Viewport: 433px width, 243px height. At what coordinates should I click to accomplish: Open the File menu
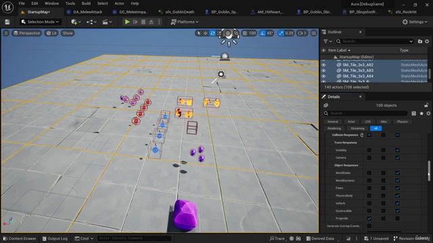point(22,3)
